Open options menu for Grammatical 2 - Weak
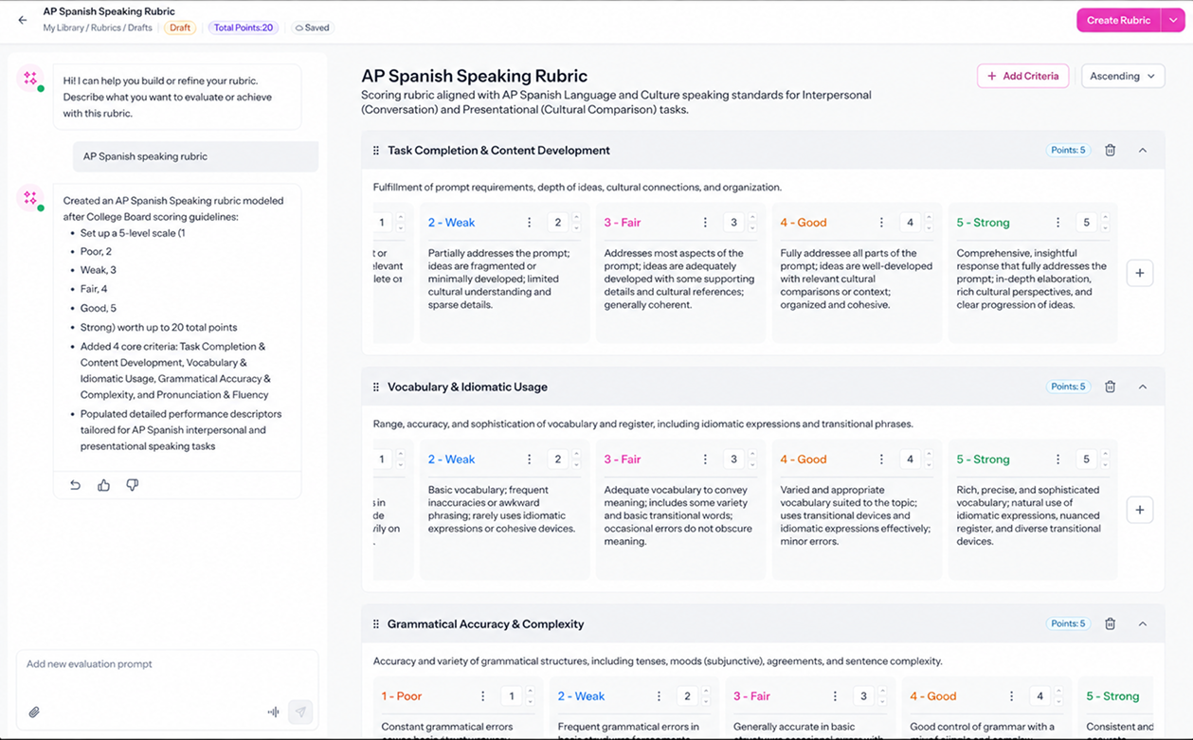Viewport: 1193px width, 740px height. coord(659,696)
